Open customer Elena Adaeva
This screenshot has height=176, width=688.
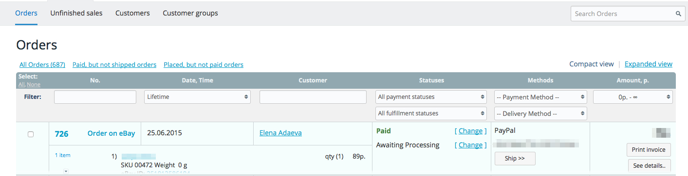(280, 133)
